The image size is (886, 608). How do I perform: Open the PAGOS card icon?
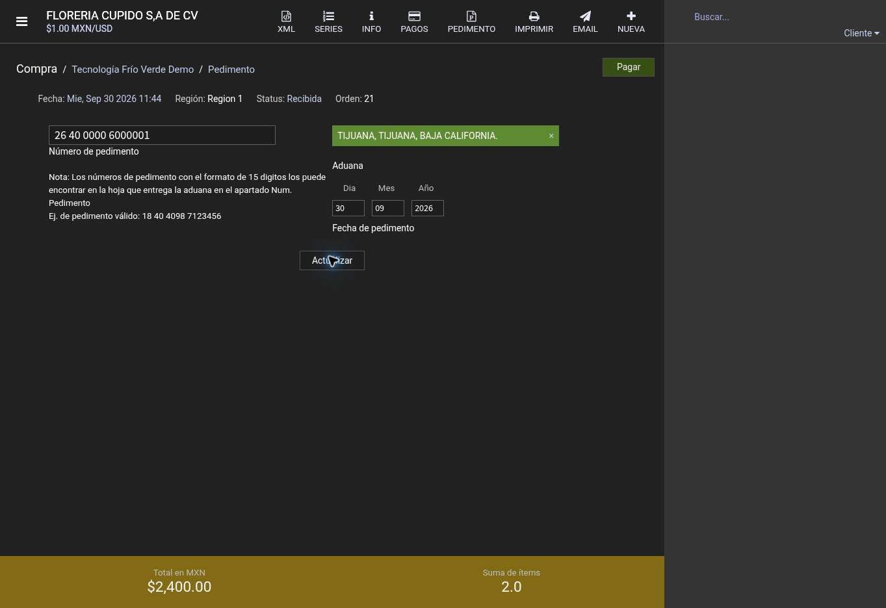[414, 16]
